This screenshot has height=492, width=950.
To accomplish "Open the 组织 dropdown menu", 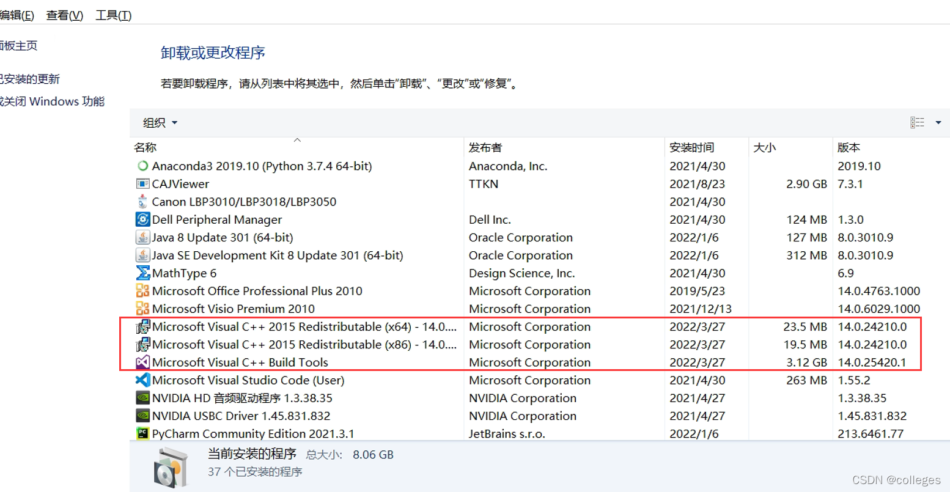I will point(160,123).
